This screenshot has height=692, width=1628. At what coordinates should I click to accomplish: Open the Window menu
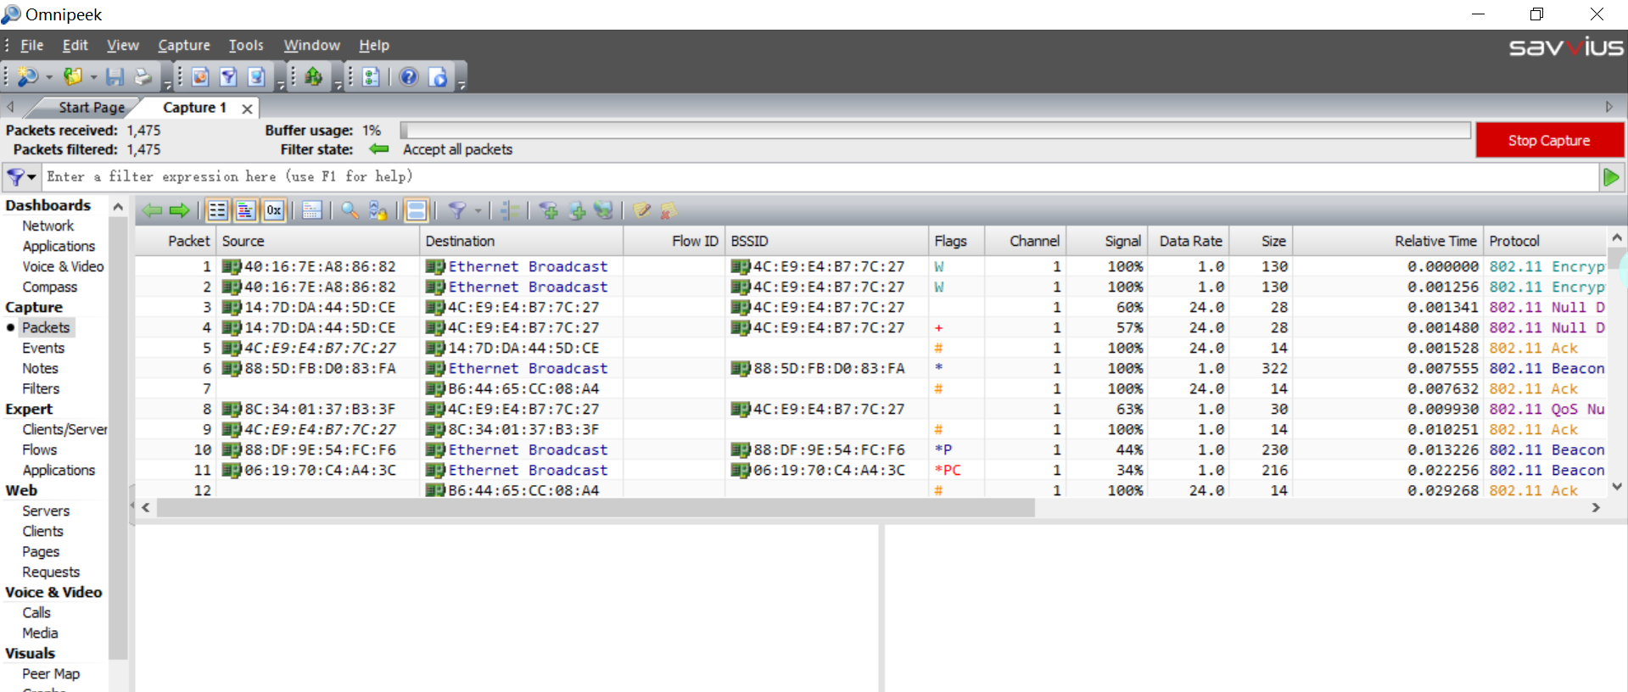pos(311,45)
